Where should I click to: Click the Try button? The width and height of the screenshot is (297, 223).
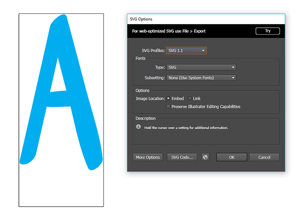(268, 31)
